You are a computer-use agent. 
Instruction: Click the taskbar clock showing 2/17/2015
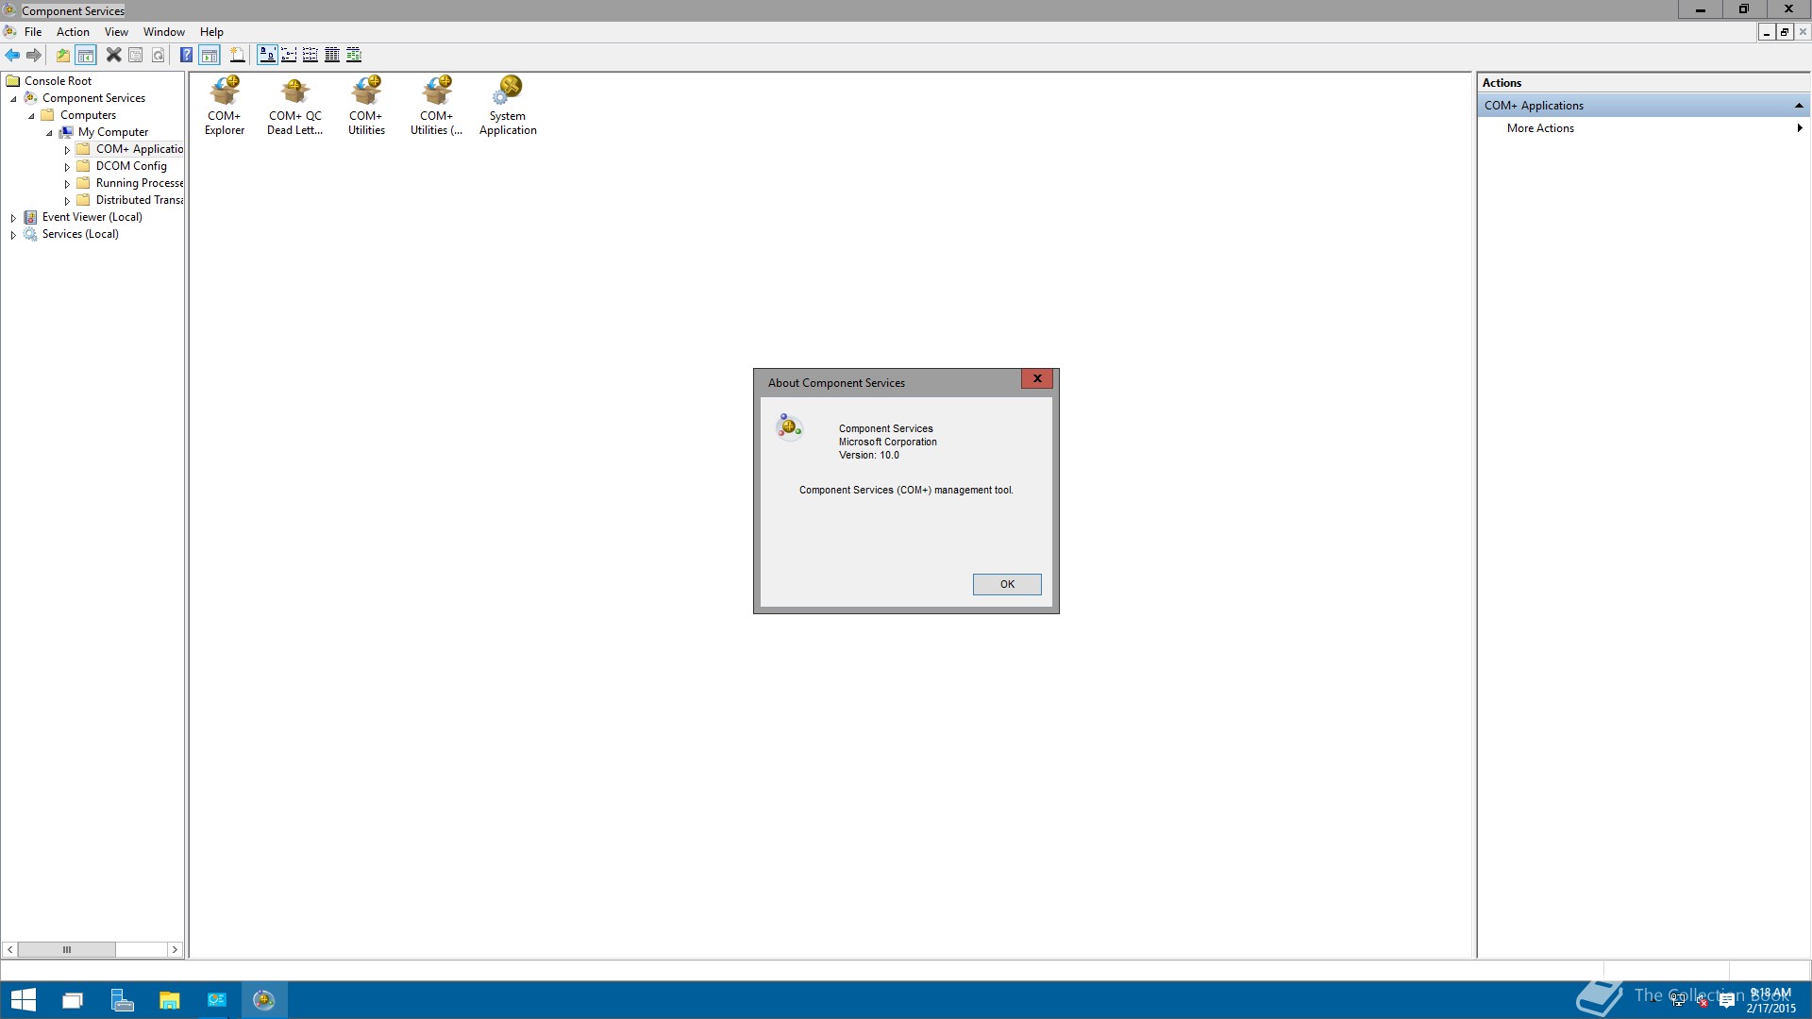click(1770, 1000)
